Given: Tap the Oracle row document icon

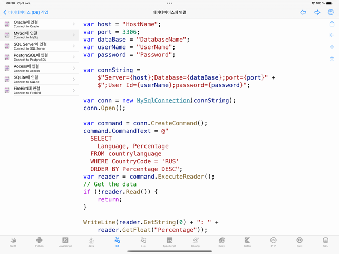Looking at the screenshot, I should (7, 24).
